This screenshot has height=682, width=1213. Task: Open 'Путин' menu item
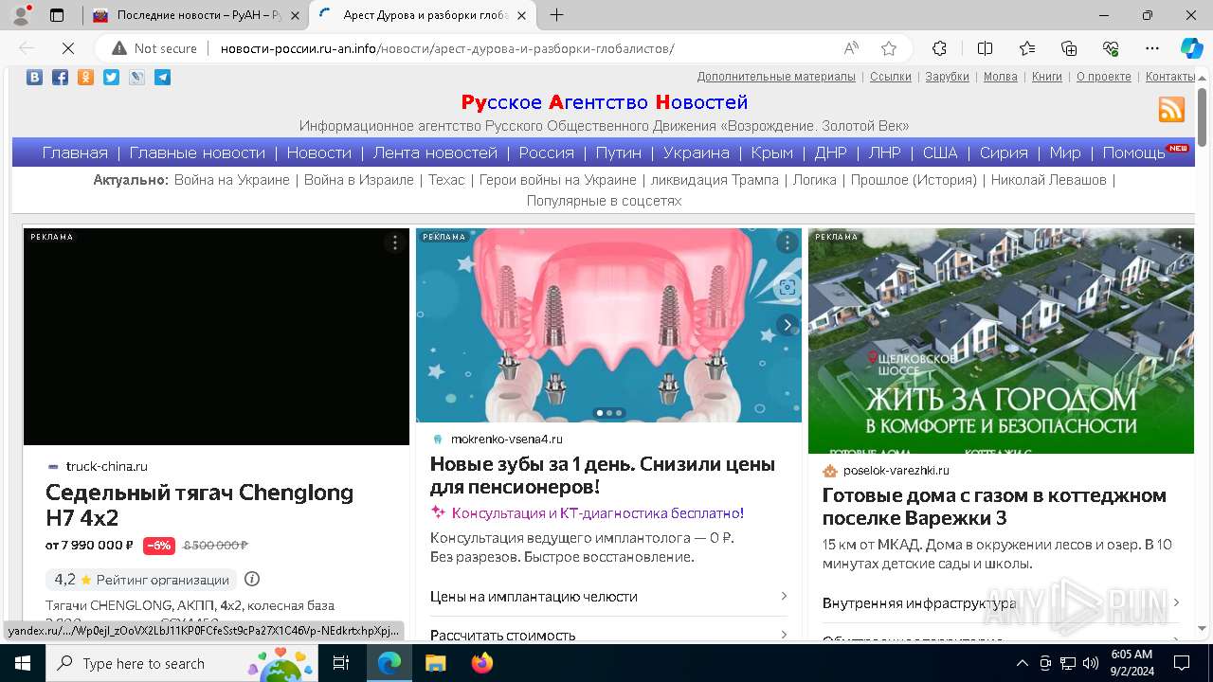point(619,153)
